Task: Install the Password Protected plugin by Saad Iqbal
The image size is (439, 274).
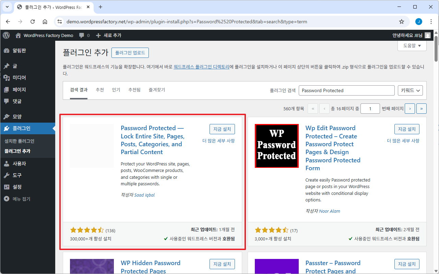Action: (222, 129)
